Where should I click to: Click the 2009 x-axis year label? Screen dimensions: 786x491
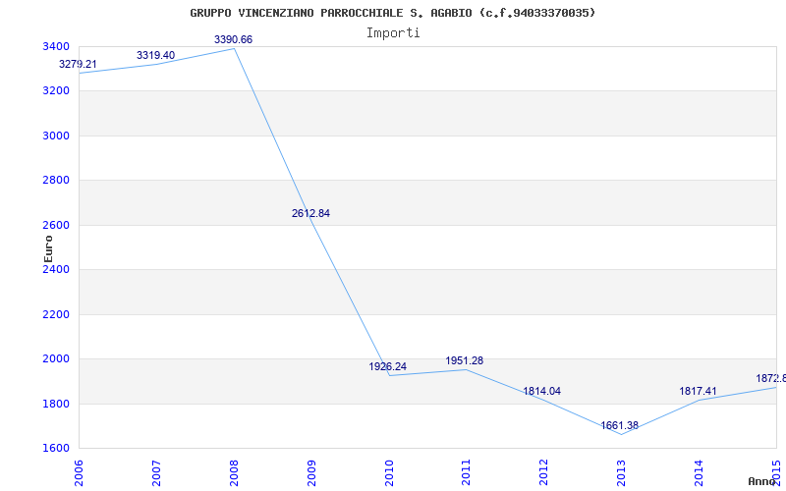click(x=311, y=471)
